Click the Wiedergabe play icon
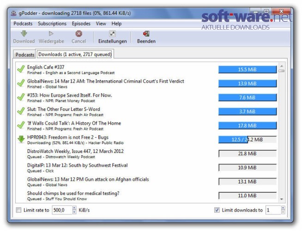302x231 pixels. [x=51, y=34]
